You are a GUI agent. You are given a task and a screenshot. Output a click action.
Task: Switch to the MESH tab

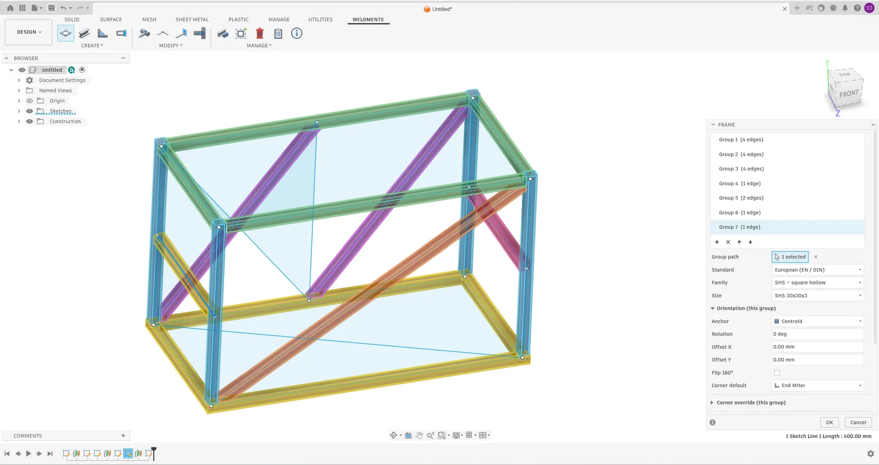tap(149, 20)
